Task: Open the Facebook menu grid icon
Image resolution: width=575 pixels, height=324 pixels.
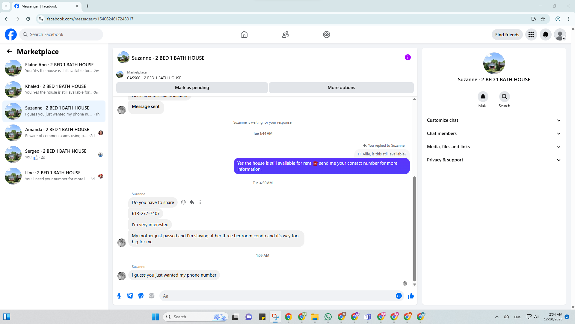Action: [531, 34]
